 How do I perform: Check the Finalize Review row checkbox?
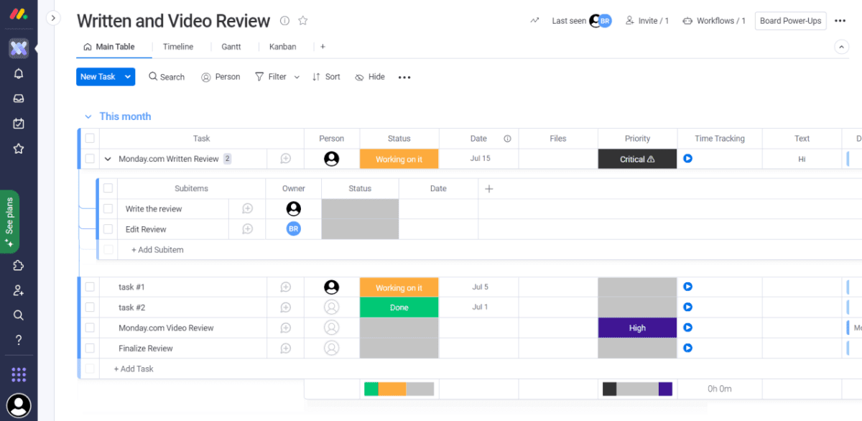click(x=90, y=348)
